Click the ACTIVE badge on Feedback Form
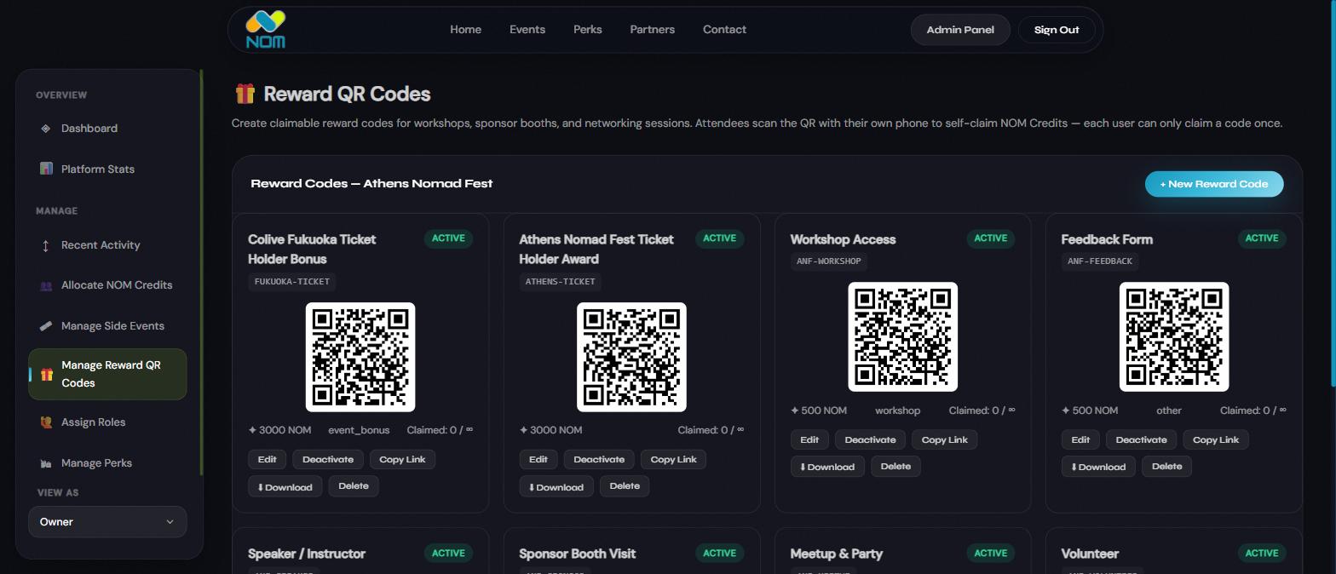1336x574 pixels. [1261, 238]
